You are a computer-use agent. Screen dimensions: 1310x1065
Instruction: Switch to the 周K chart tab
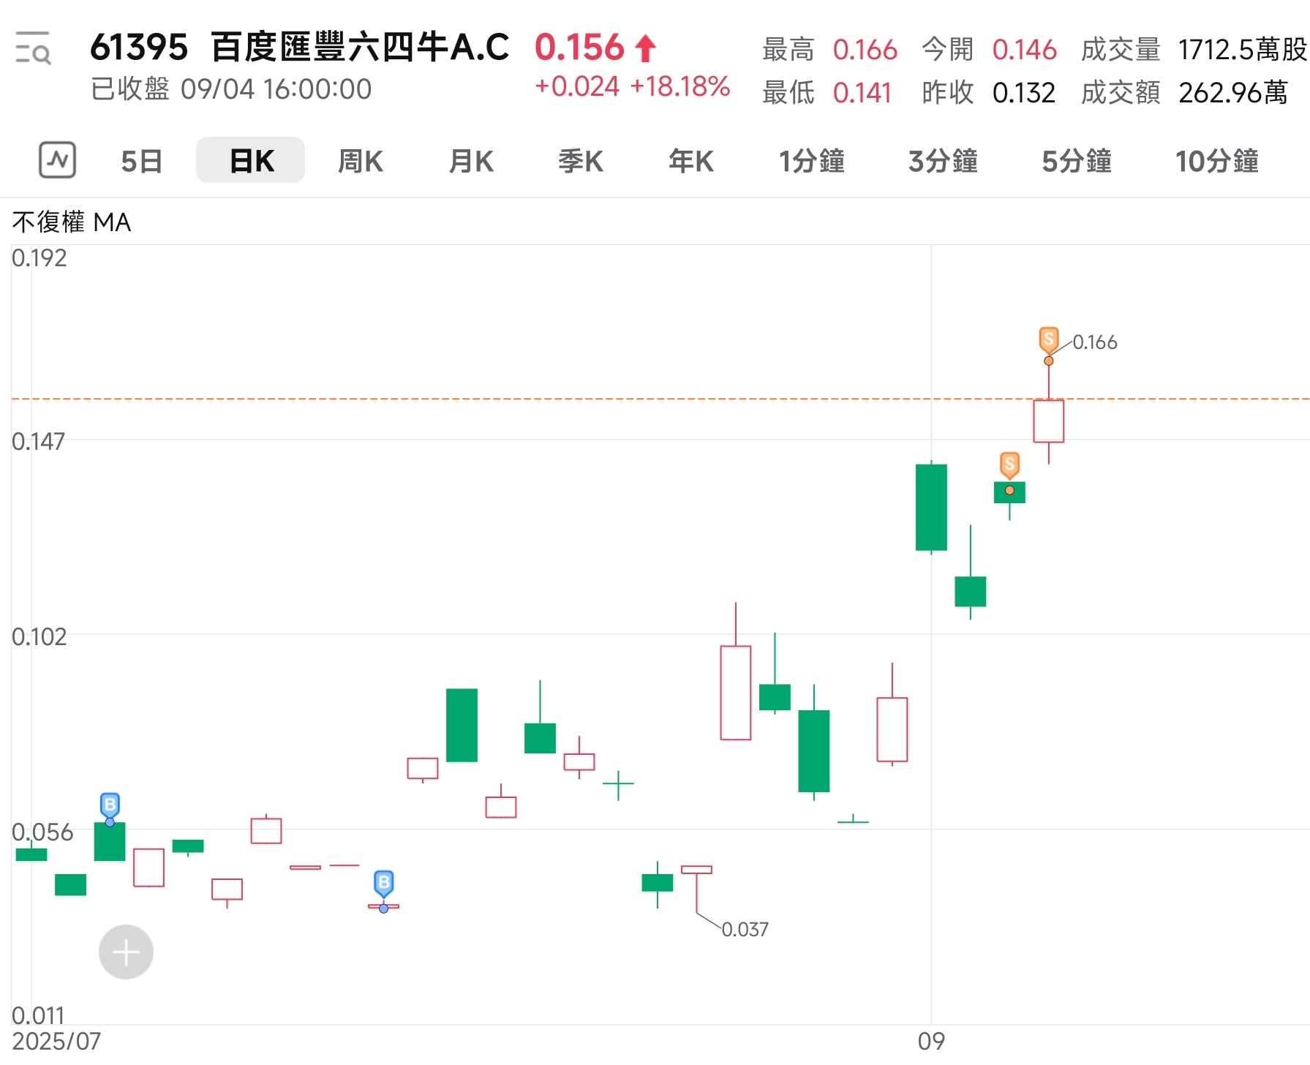(x=361, y=161)
